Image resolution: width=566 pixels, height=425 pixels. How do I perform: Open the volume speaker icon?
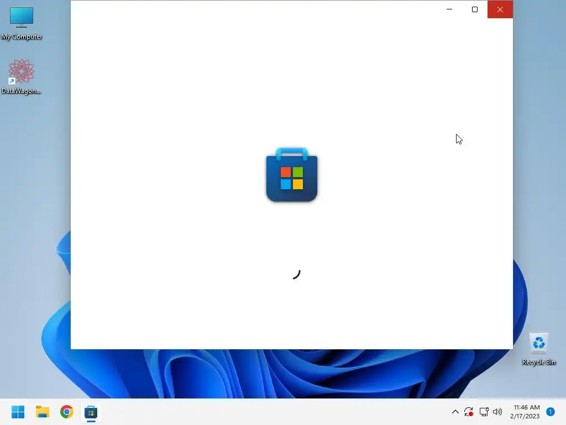click(497, 412)
